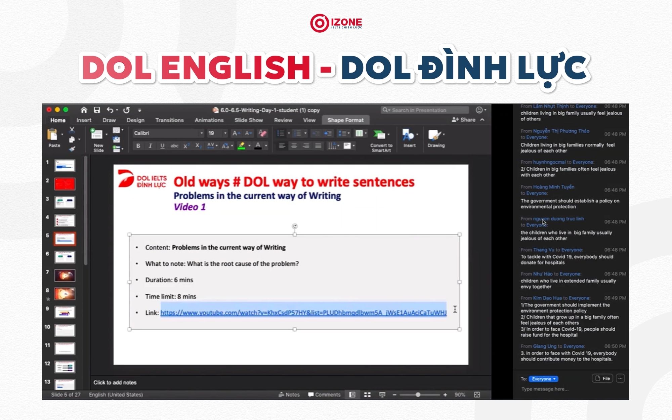Open the Slide Show tab
Image resolution: width=672 pixels, height=420 pixels.
(249, 120)
